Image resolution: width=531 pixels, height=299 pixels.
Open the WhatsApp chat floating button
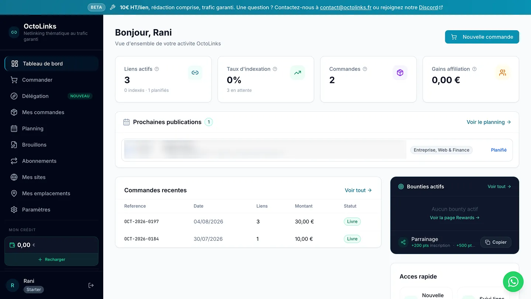pyautogui.click(x=513, y=282)
